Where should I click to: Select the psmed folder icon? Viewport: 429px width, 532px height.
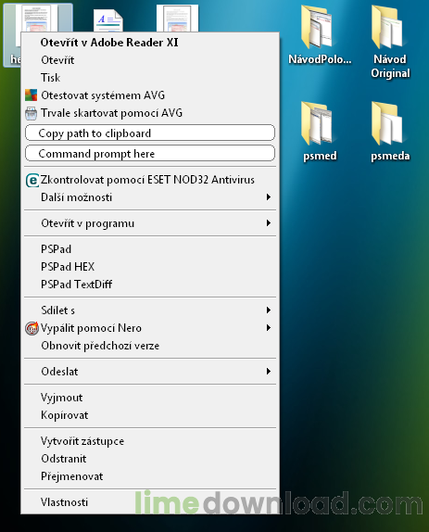[x=318, y=124]
